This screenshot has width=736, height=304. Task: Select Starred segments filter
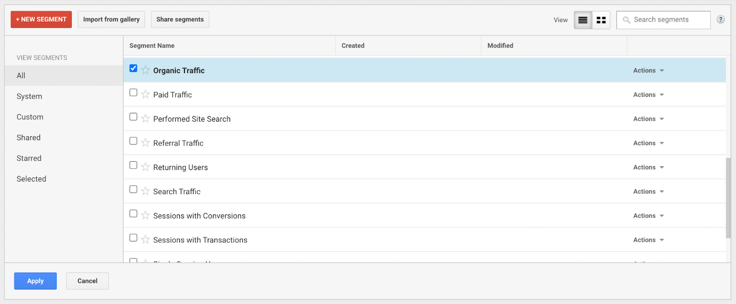(x=64, y=158)
